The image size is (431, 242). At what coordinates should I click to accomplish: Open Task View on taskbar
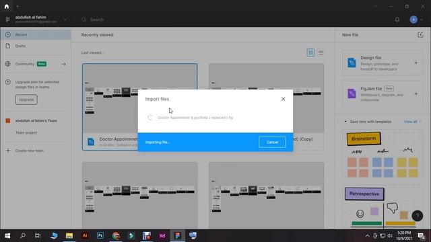coord(38,236)
